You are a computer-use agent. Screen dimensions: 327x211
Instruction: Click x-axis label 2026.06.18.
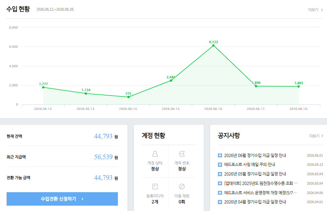tap(299, 109)
